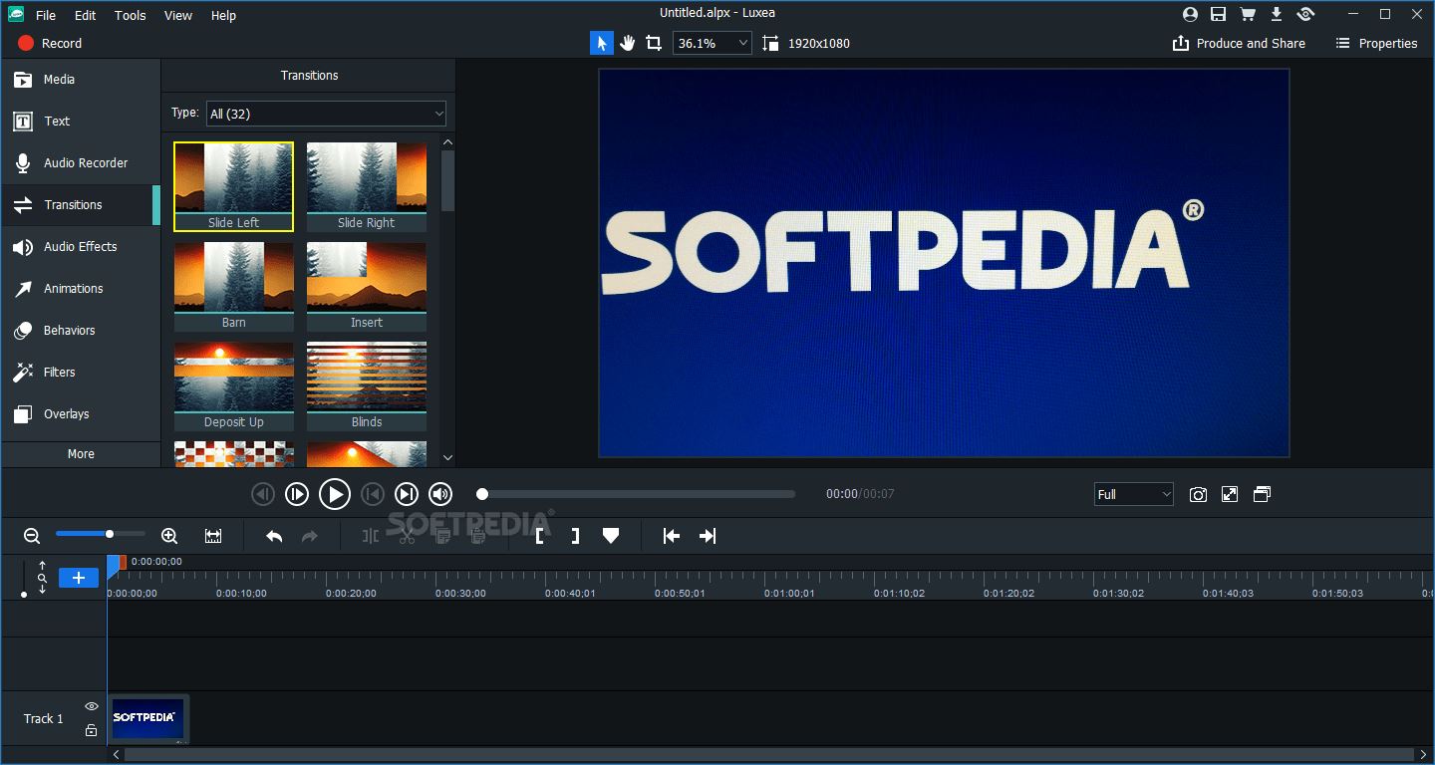Viewport: 1435px width, 765px height.
Task: Open the shopping cart icon
Action: tap(1248, 14)
